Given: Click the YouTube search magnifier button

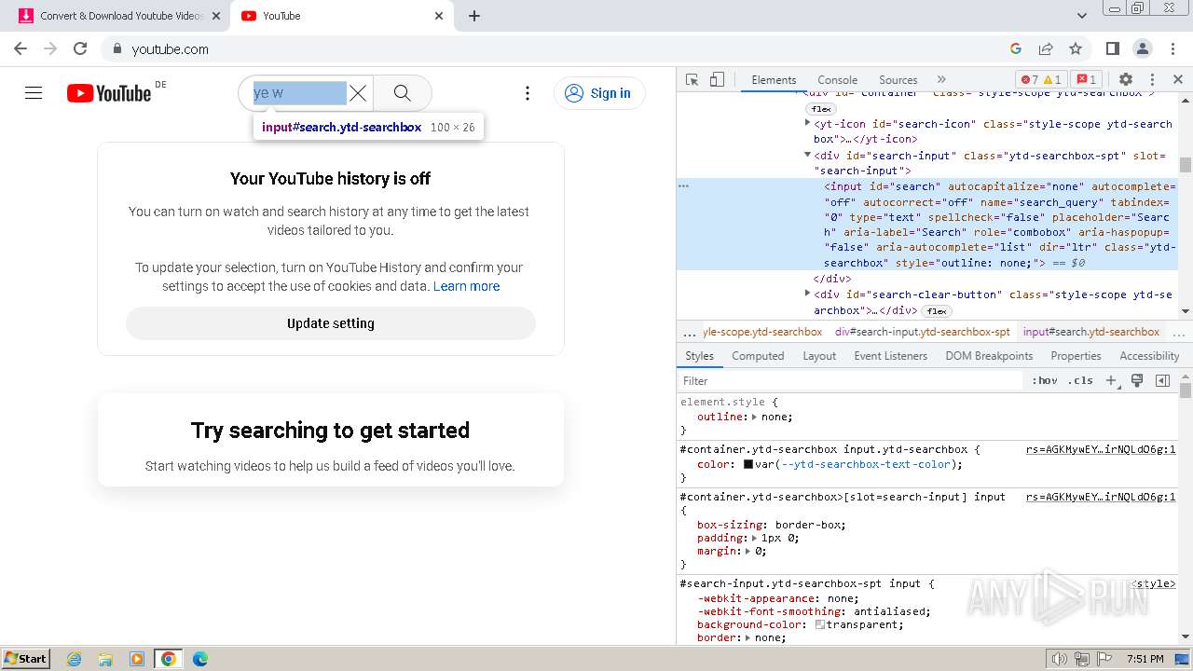Looking at the screenshot, I should pyautogui.click(x=403, y=93).
